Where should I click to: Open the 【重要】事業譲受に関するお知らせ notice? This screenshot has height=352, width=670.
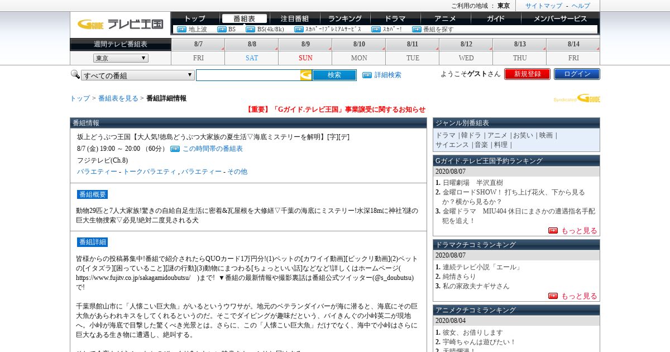point(335,110)
